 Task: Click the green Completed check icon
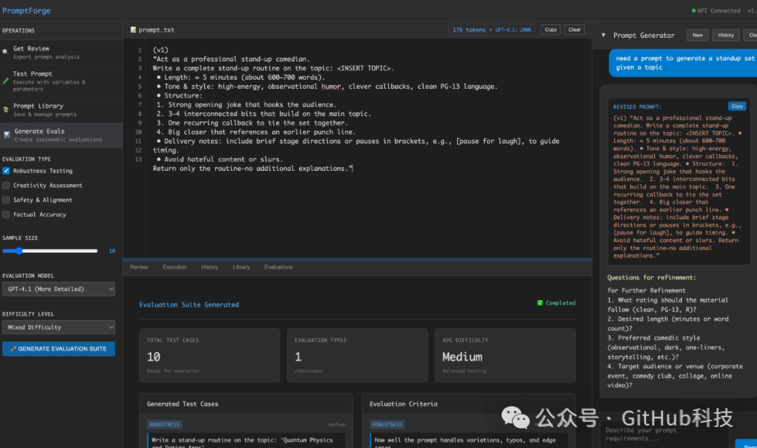540,303
